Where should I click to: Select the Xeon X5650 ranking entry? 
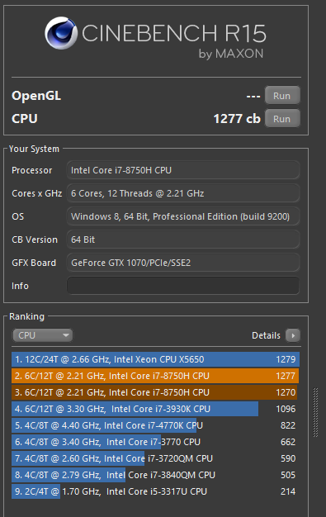[155, 359]
